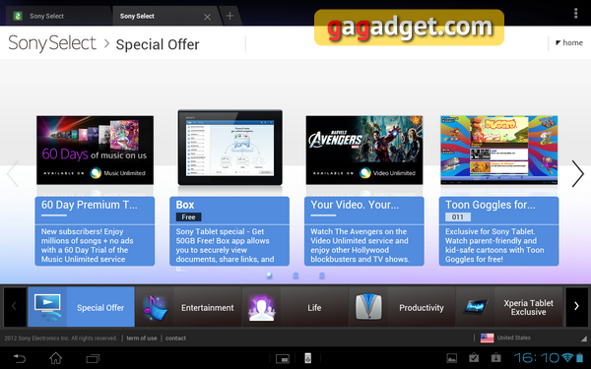Go to home link in header
The image size is (591, 369).
click(x=569, y=43)
